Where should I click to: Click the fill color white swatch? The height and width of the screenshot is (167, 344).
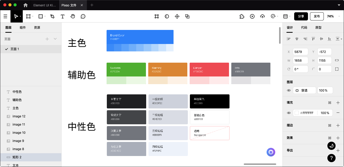[297, 113]
